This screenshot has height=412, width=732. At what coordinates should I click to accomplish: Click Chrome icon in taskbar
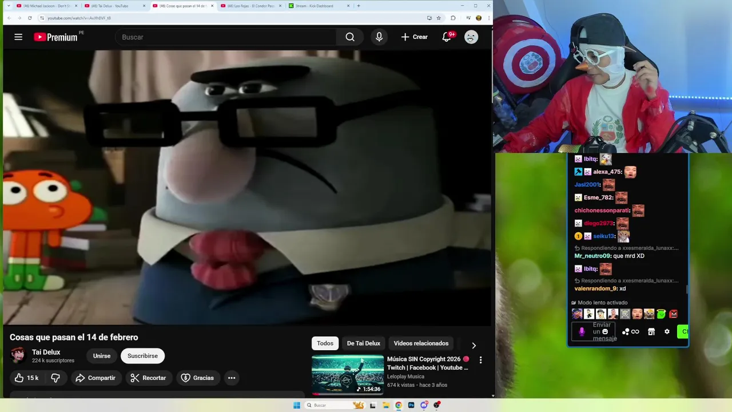click(x=399, y=405)
